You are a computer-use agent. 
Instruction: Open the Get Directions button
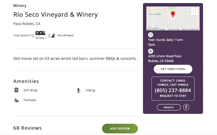tap(173, 69)
